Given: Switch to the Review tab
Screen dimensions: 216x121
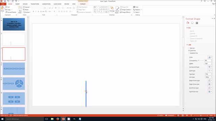Looking at the screenshot, I should [67, 4].
